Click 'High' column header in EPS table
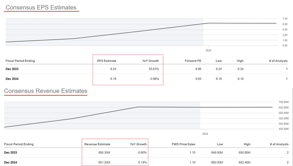 pos(240,61)
